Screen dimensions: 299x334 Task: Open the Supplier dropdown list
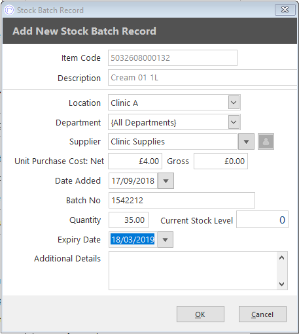coord(246,142)
